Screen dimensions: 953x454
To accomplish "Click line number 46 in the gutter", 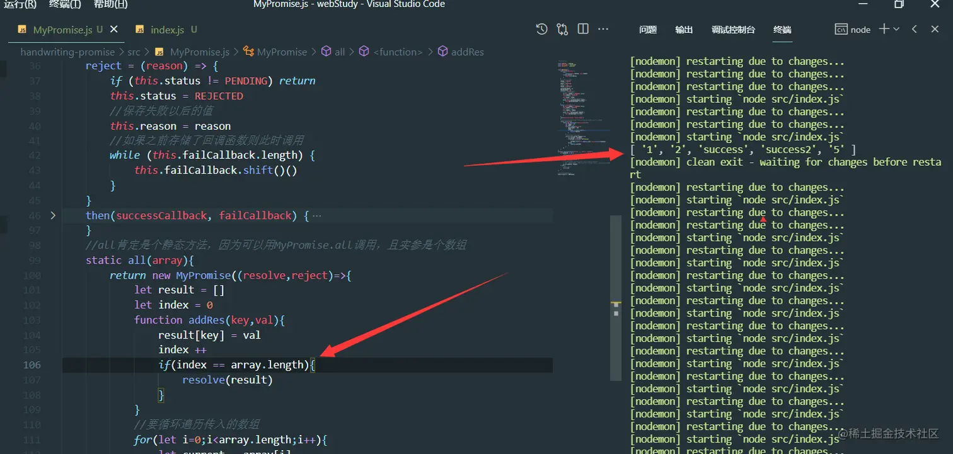I will [35, 216].
